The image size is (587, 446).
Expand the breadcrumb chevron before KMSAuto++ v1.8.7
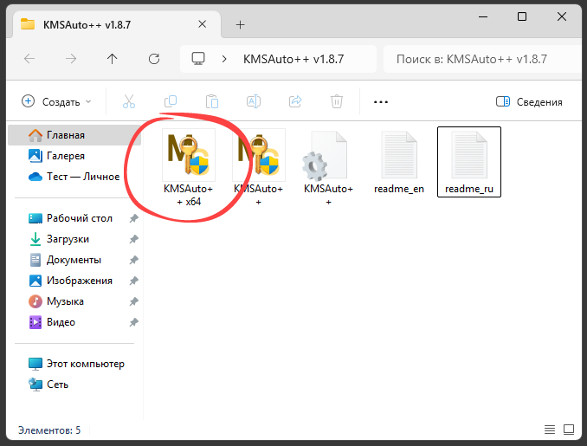(x=225, y=59)
